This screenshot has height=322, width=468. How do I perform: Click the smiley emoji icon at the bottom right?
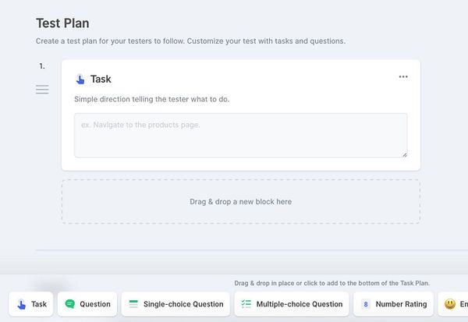coord(450,304)
